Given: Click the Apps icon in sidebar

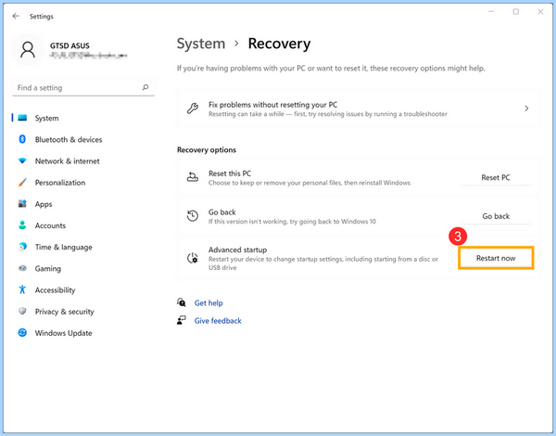Looking at the screenshot, I should [x=22, y=204].
